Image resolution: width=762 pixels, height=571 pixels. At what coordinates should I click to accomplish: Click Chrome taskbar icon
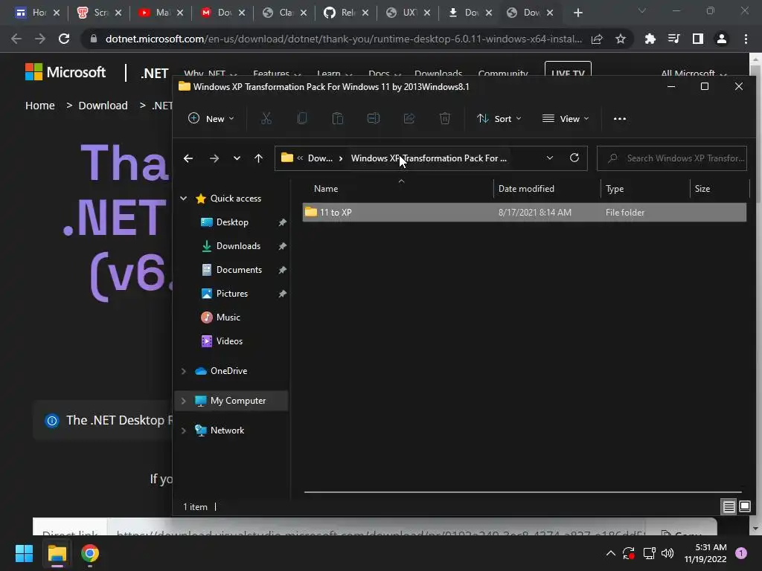pos(90,553)
